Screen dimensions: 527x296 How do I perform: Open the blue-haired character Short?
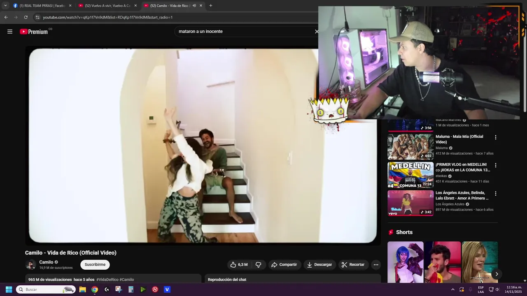coord(405,262)
